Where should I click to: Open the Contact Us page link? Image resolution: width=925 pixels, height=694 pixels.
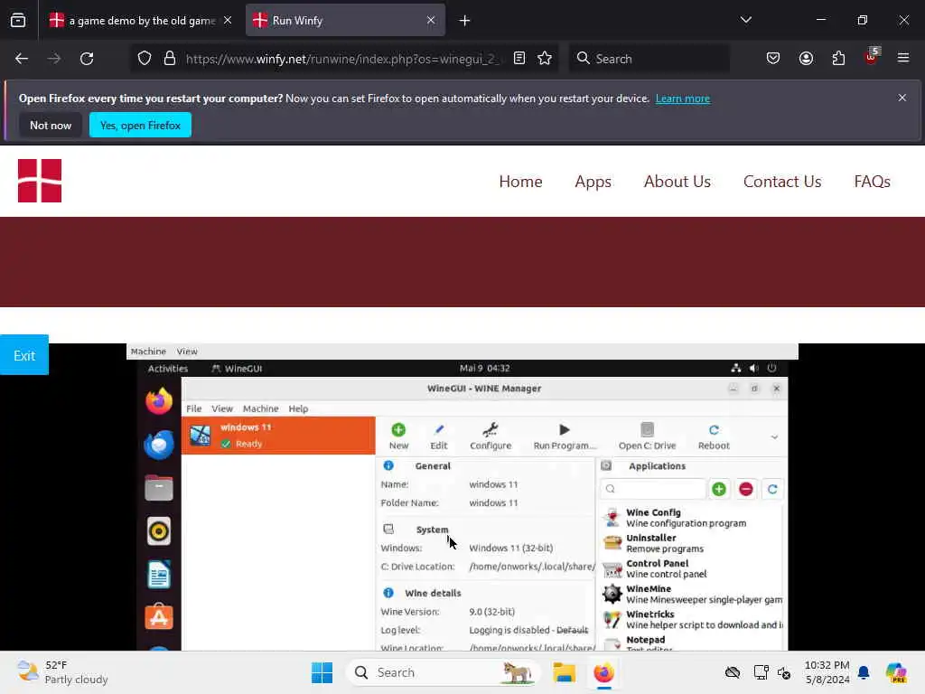782,181
